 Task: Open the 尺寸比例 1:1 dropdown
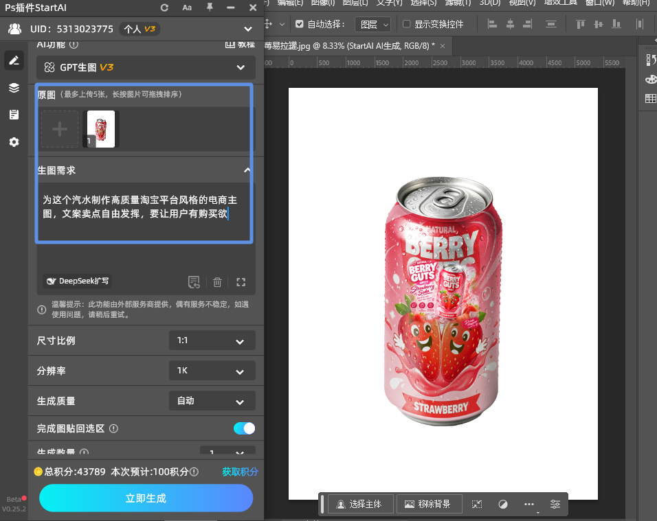[x=212, y=340]
